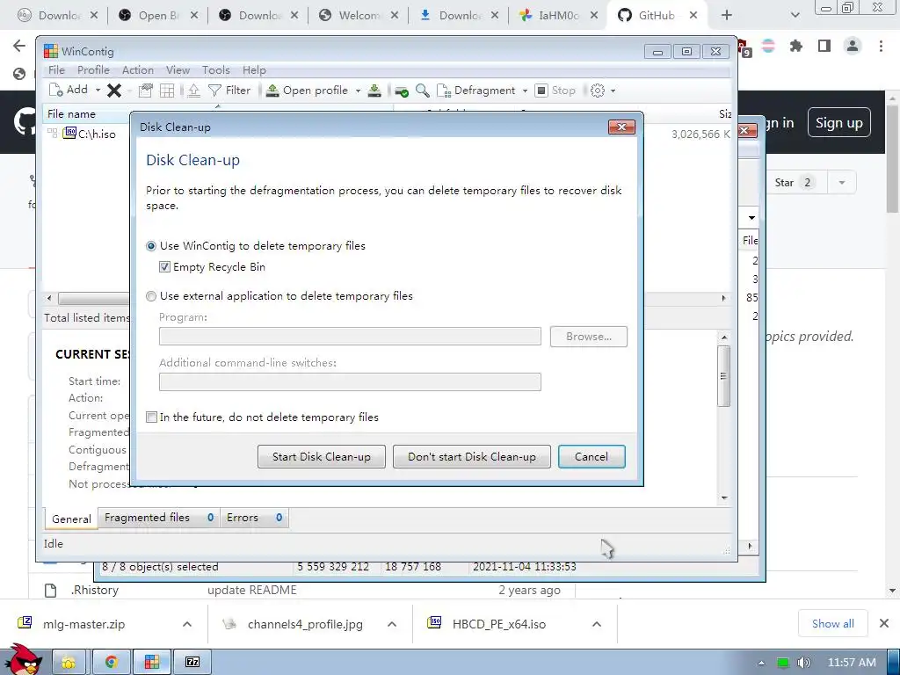Open 7-Zip from the taskbar

[x=192, y=663]
